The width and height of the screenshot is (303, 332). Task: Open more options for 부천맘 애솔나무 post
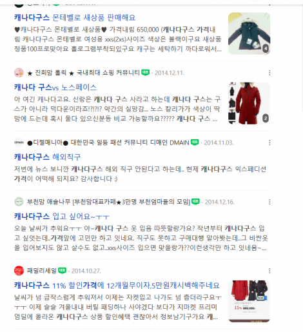tap(269, 202)
